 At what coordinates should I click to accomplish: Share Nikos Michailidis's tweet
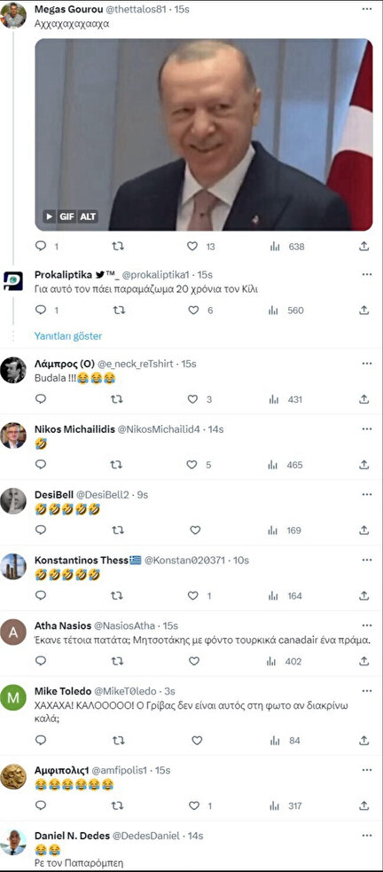click(364, 464)
